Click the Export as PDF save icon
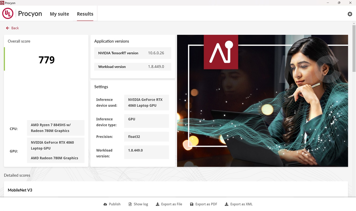The height and width of the screenshot is (211, 356). [192, 204]
